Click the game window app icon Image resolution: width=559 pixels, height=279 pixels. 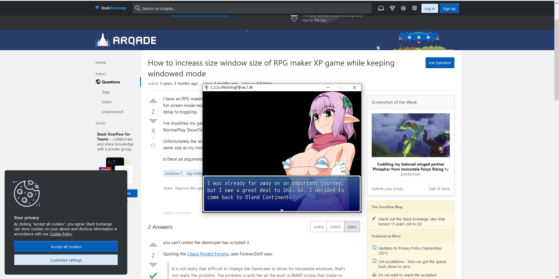click(x=206, y=87)
